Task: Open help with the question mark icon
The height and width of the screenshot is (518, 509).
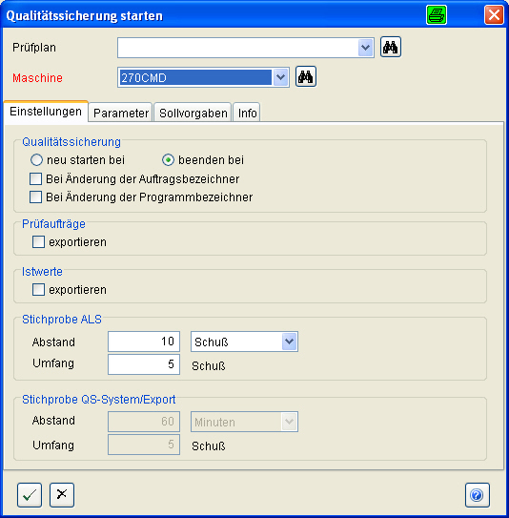Action: pyautogui.click(x=478, y=495)
